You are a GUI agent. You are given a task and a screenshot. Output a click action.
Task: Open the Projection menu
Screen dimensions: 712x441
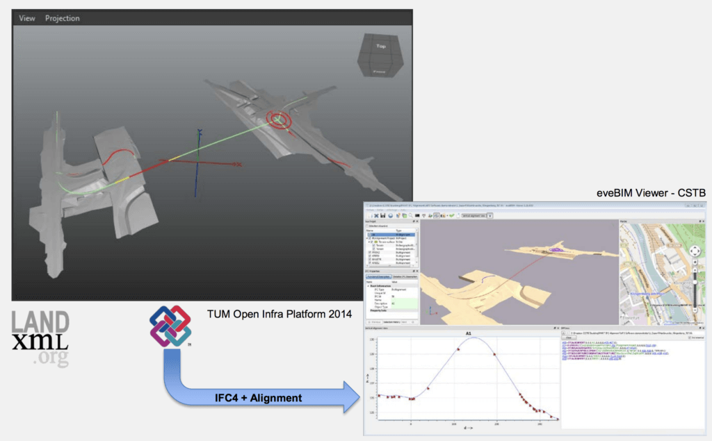[x=62, y=18]
